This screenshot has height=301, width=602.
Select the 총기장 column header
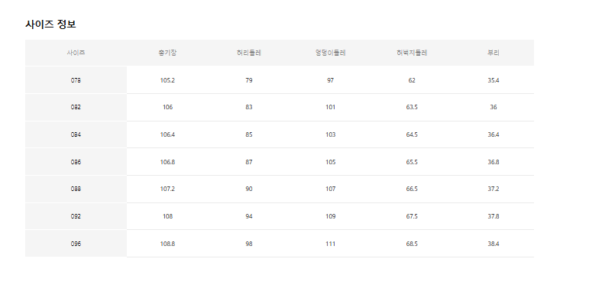tap(167, 53)
